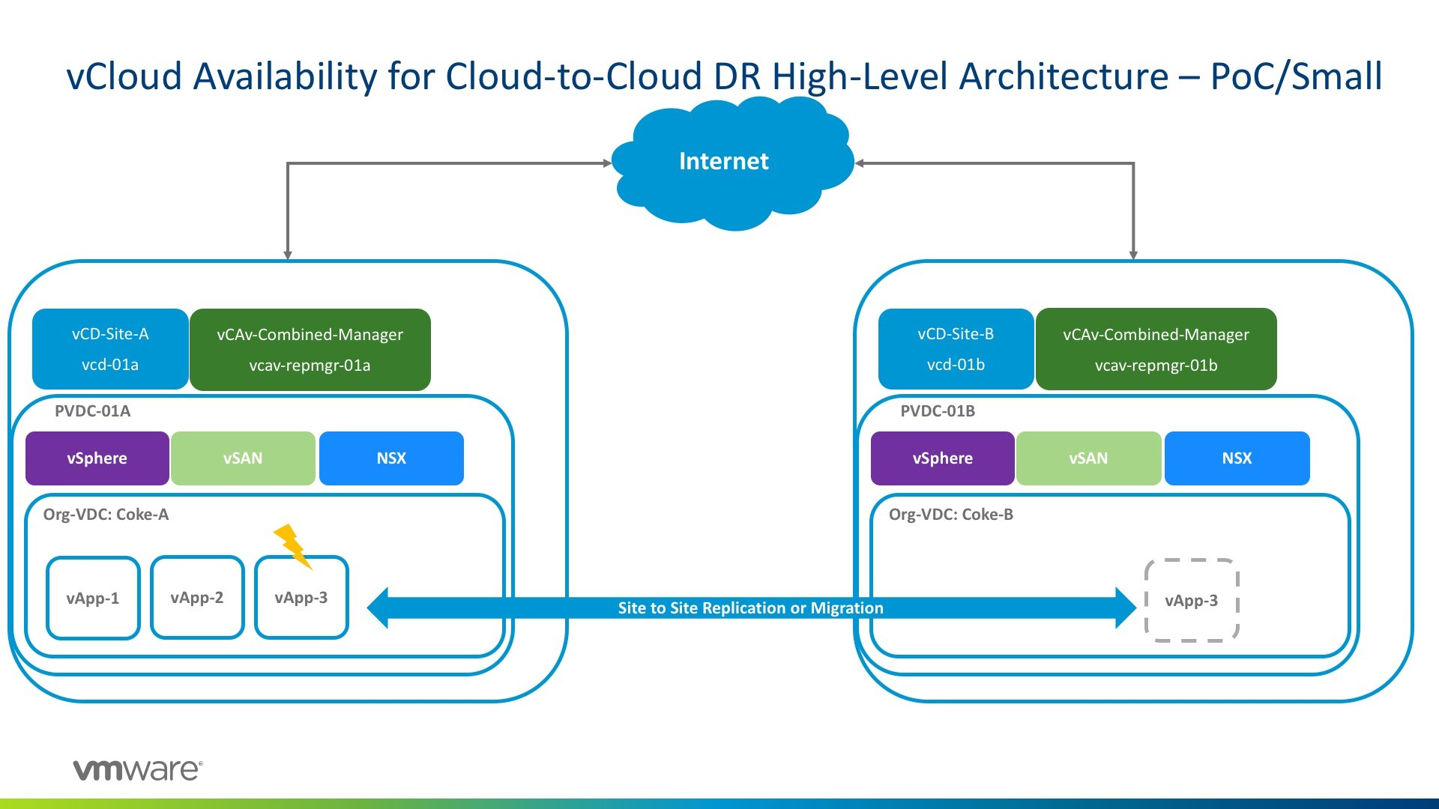The height and width of the screenshot is (809, 1439).
Task: Click the vApp-1 box in Coke-A
Action: pos(93,598)
